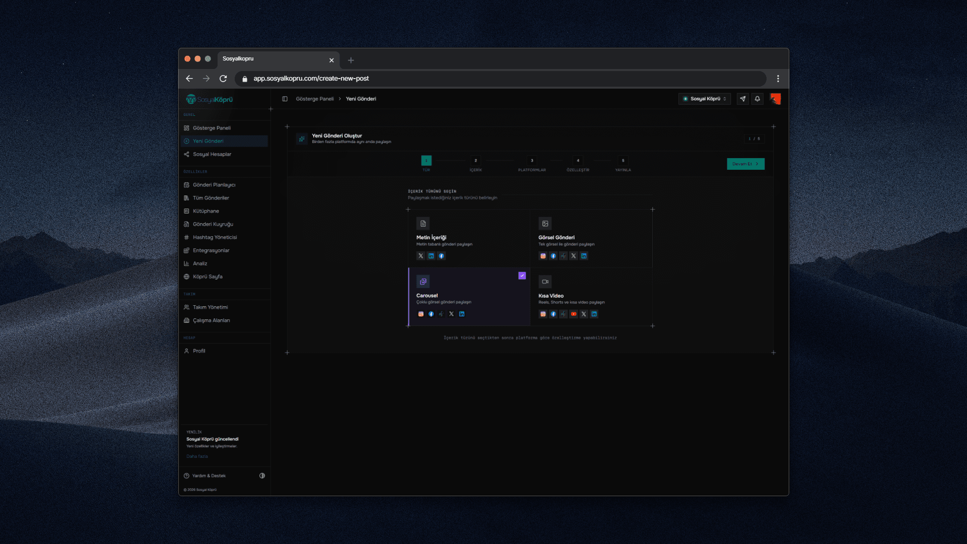Screen dimensions: 967x544
Task: Click Instagram icon in Carousel card
Action: (x=421, y=314)
